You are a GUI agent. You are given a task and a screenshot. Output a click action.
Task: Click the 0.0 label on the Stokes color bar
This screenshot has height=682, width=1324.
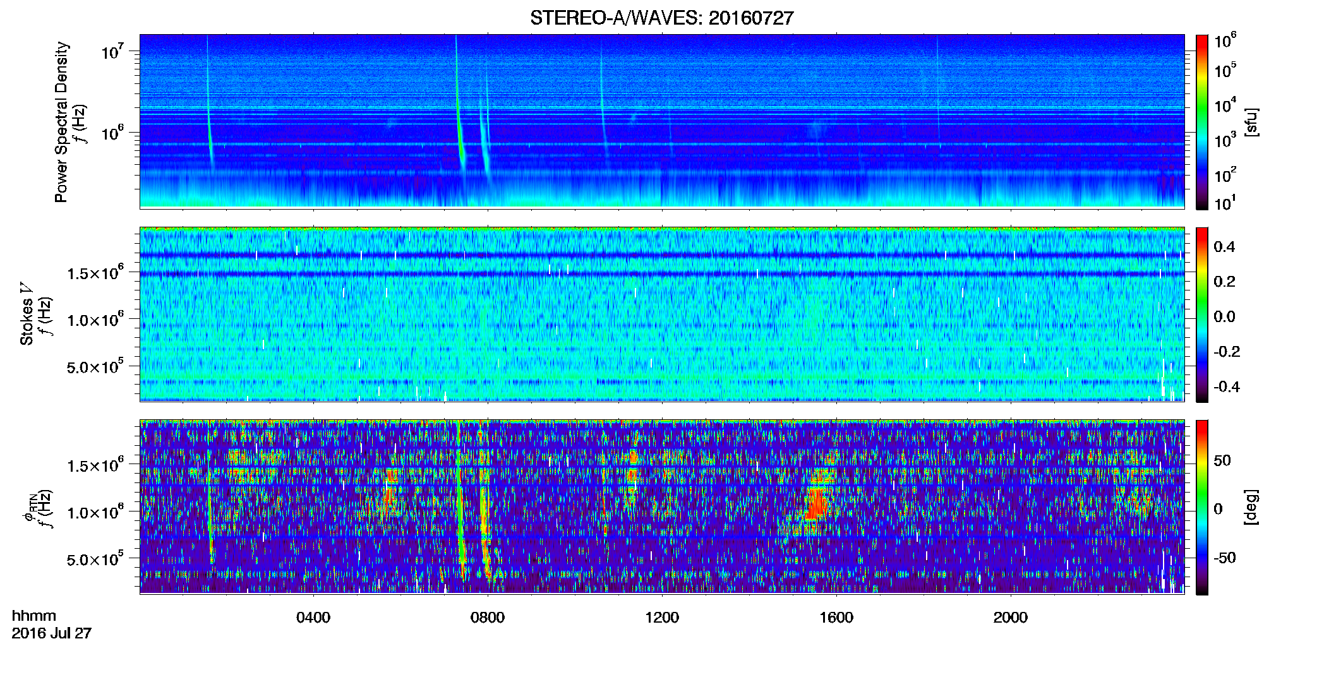coord(1224,317)
